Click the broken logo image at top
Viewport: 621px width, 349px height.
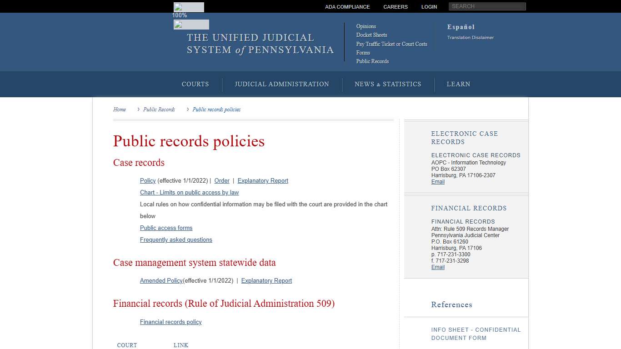click(x=191, y=24)
